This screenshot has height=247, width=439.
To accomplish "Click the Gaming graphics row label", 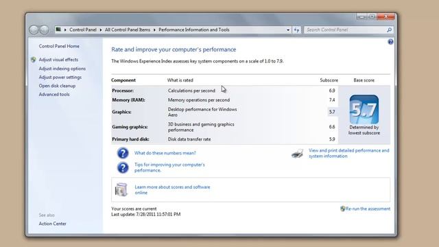I will [x=130, y=127].
